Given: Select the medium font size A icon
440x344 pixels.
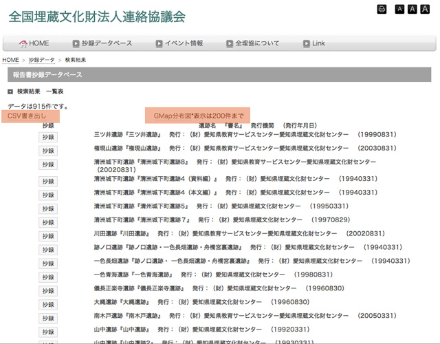Looking at the screenshot, I should [x=412, y=9].
